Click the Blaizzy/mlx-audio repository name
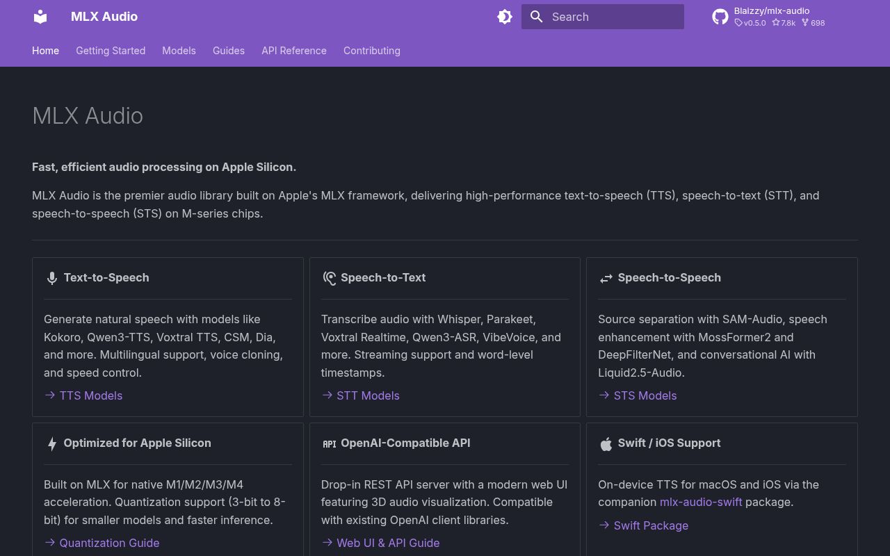Viewport: 890px width, 556px height. (772, 10)
